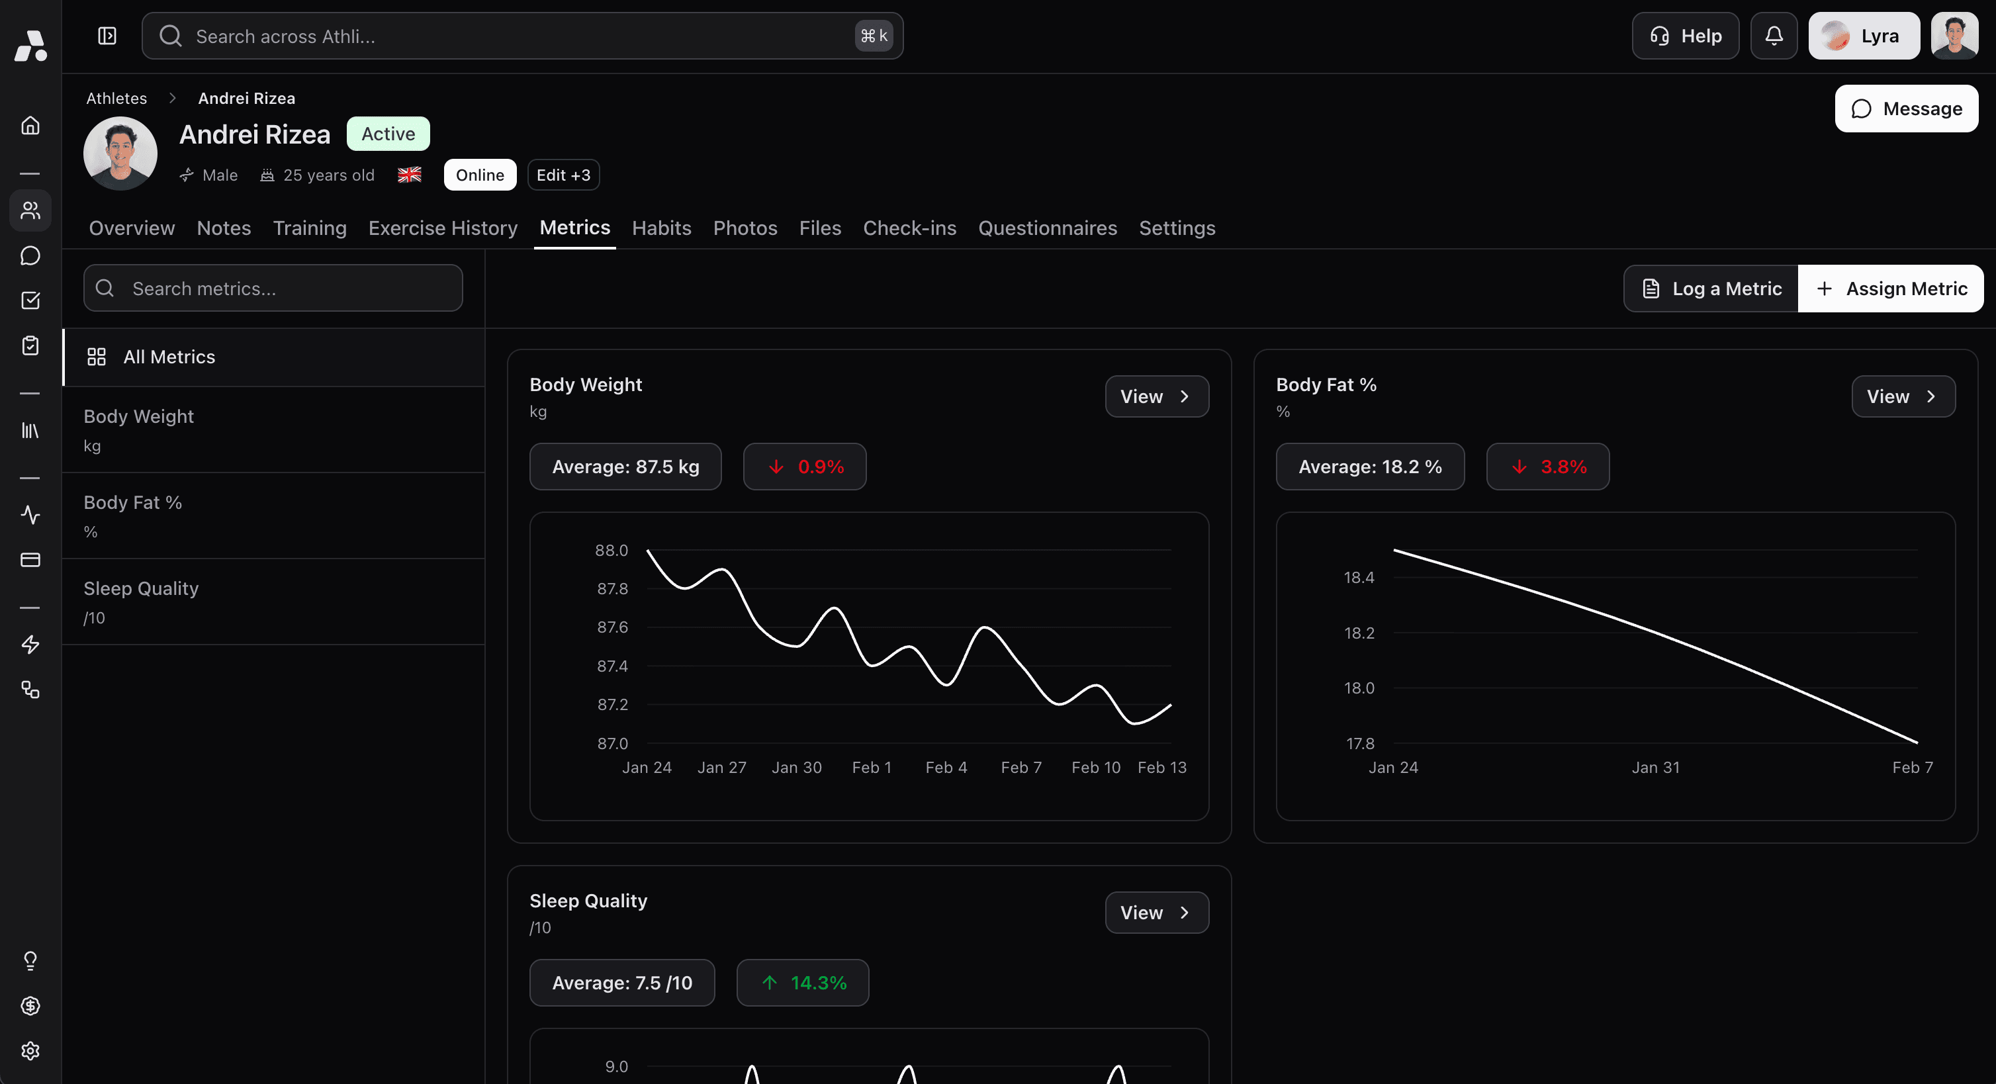
Task: Toggle Andrei's Online status badge
Action: coord(479,174)
